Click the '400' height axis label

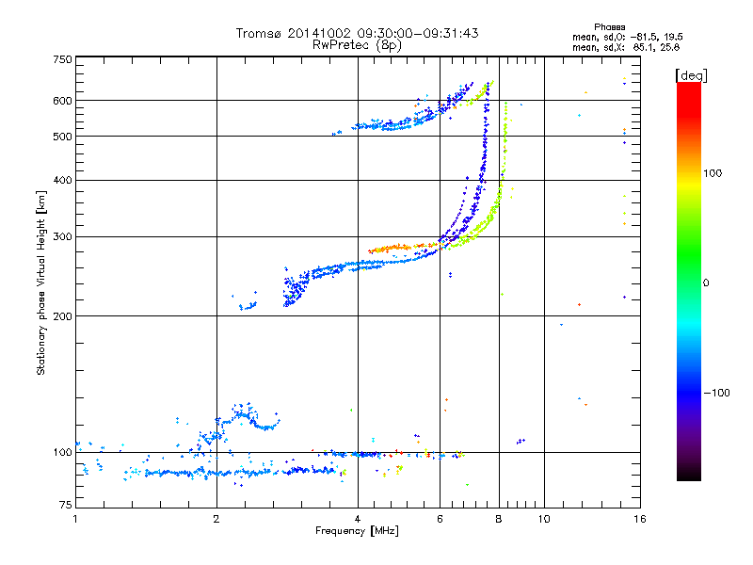click(x=62, y=180)
